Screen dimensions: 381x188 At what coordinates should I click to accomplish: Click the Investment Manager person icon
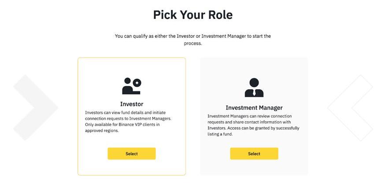tap(254, 88)
